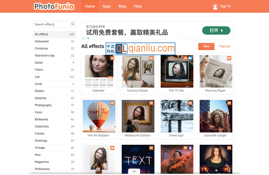Click the video camera badge on Old TV Set
This screenshot has height=175, width=269.
point(190,58)
